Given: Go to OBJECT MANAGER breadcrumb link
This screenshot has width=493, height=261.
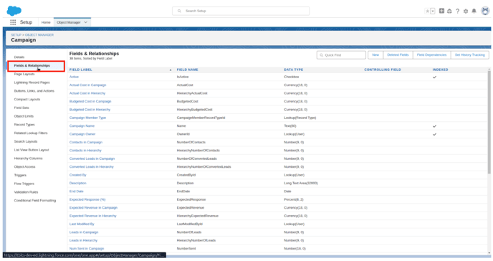Looking at the screenshot, I should [x=39, y=35].
